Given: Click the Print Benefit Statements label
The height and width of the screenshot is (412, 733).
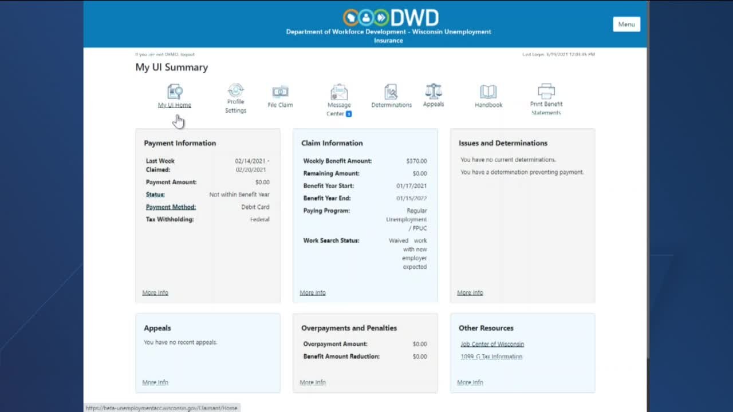Looking at the screenshot, I should (546, 109).
